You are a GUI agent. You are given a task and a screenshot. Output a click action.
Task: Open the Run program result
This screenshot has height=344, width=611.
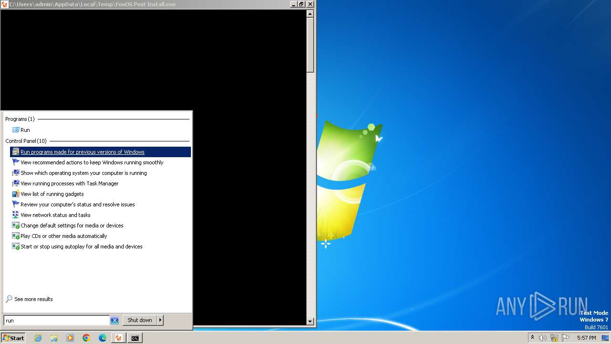tap(21, 130)
